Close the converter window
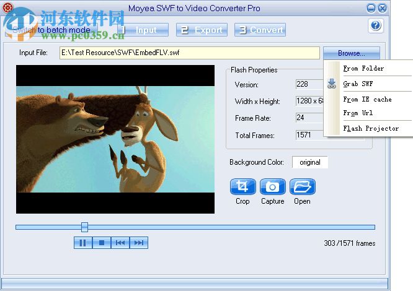Image resolution: width=413 pixels, height=291 pixels. click(382, 9)
